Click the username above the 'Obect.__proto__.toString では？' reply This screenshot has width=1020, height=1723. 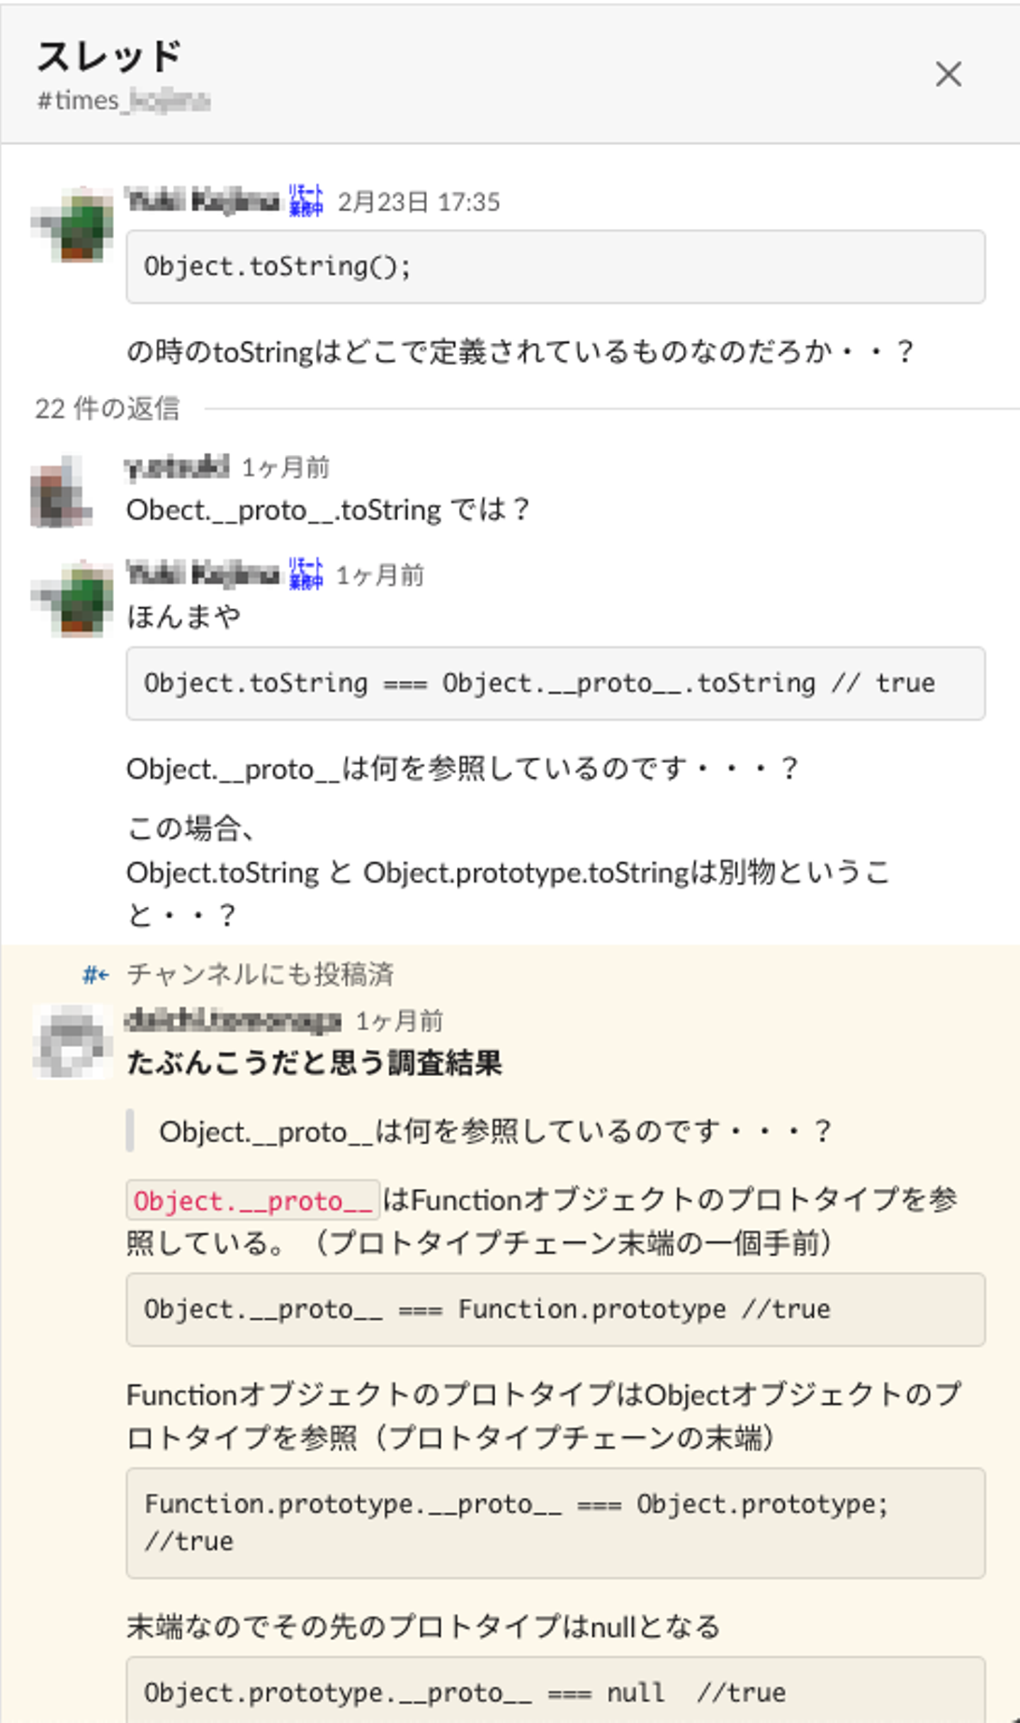tap(177, 467)
